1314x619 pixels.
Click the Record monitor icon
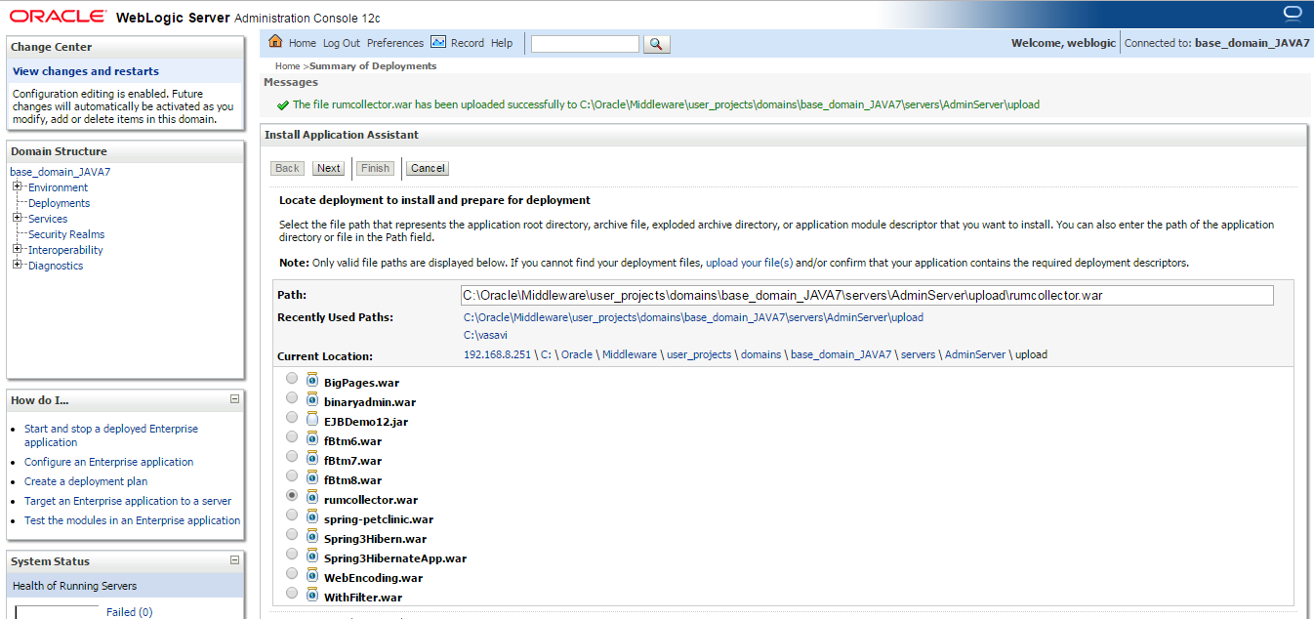coord(438,42)
